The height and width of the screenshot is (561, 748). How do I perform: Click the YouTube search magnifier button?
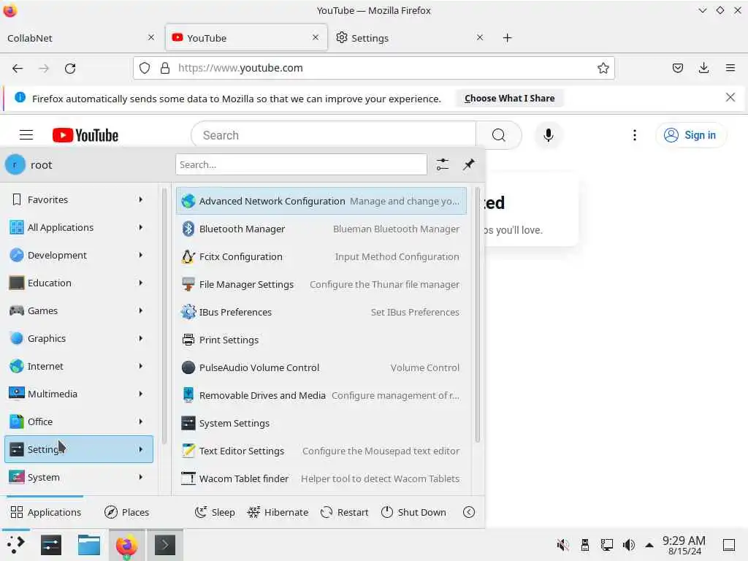tap(498, 135)
